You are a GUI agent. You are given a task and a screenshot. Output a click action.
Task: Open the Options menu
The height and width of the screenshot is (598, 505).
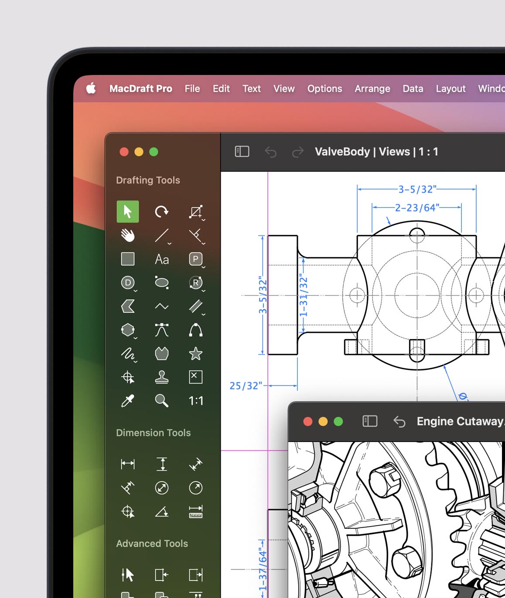click(x=324, y=88)
